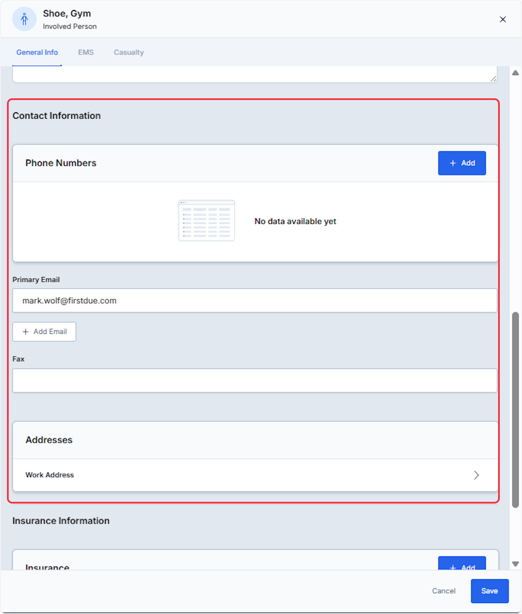Click the involved person avatar icon

[x=24, y=19]
